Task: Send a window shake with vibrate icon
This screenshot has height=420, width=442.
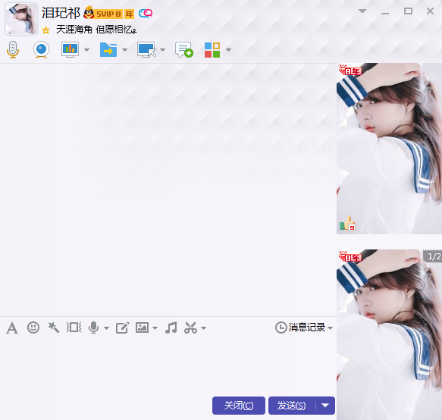Action: point(74,328)
